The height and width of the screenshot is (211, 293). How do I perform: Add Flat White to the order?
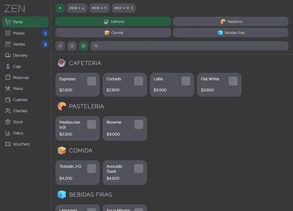coord(219,85)
